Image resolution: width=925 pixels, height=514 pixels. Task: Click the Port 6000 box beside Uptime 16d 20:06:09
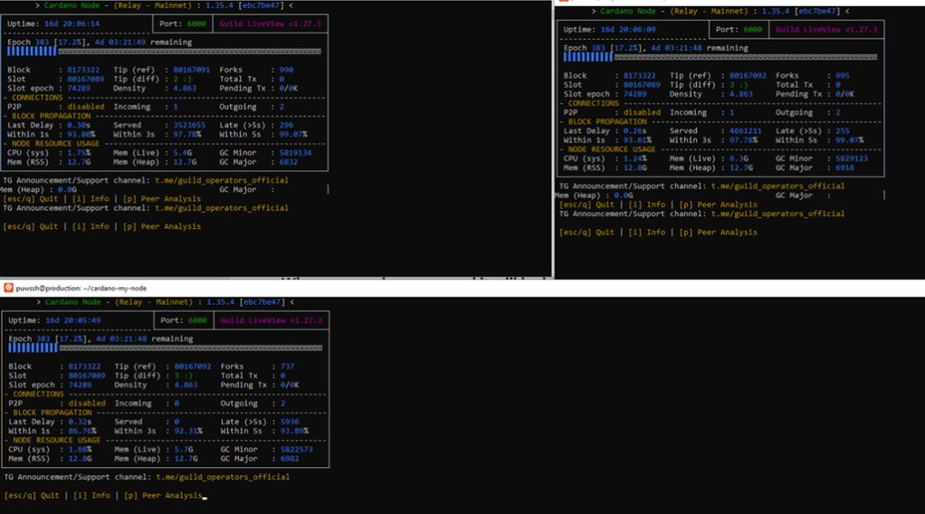(739, 30)
